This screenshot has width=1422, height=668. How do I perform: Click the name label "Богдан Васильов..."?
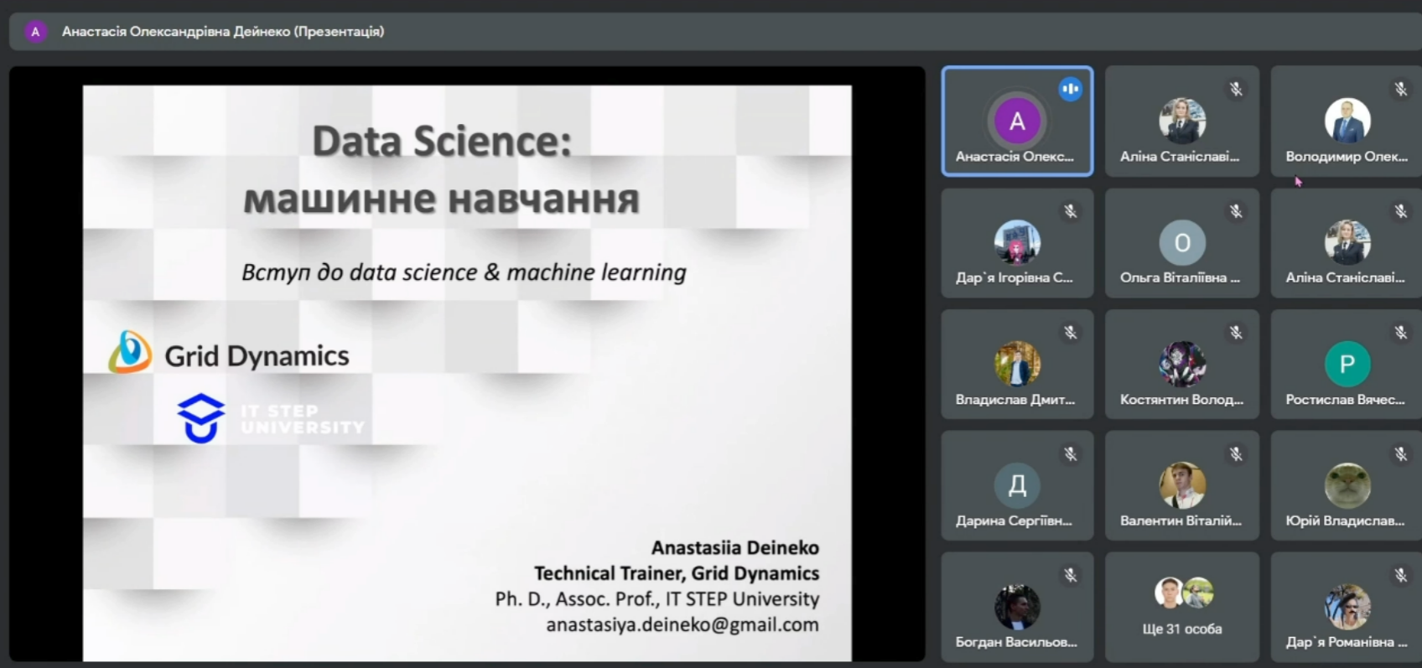(x=1016, y=642)
